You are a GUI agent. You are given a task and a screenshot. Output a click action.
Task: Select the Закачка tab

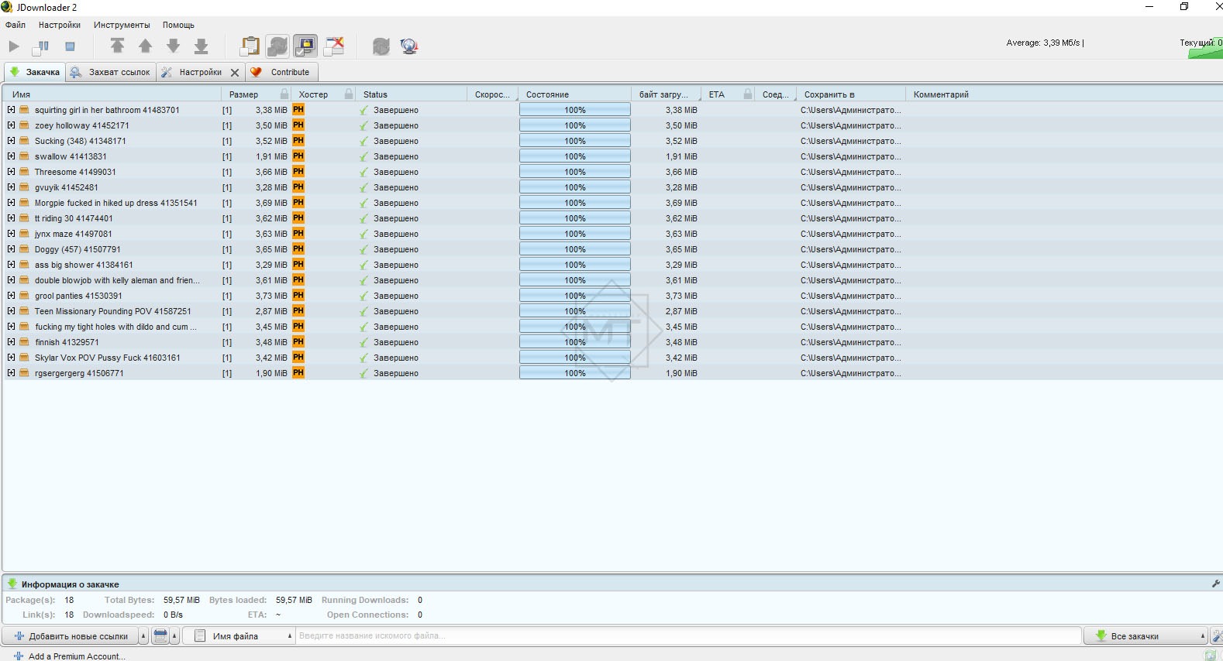(35, 72)
